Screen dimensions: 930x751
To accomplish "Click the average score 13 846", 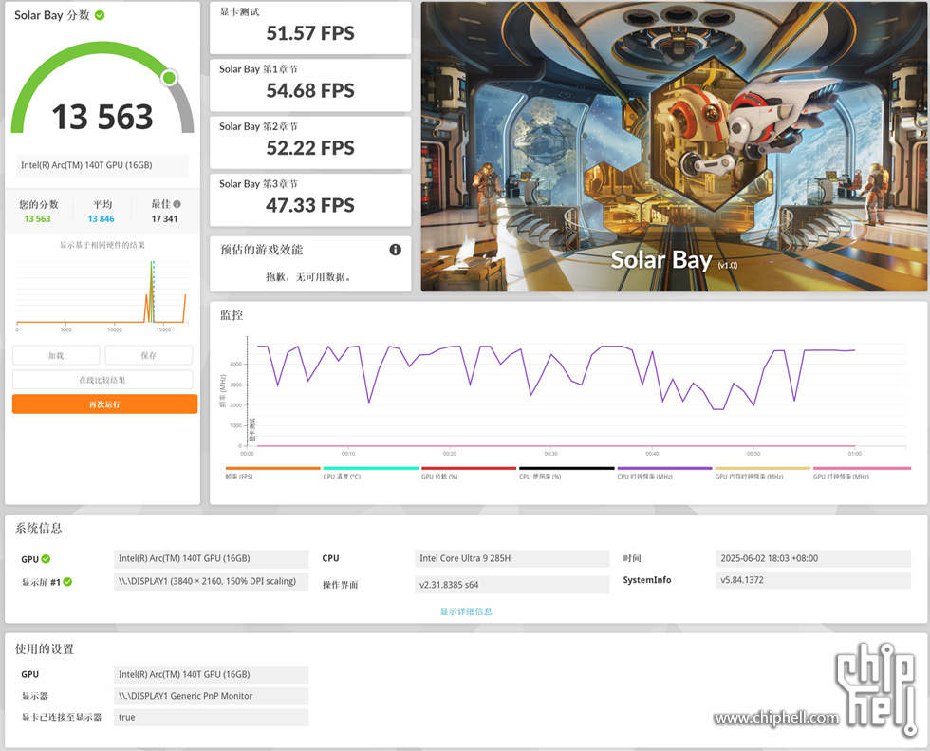I will coord(101,219).
